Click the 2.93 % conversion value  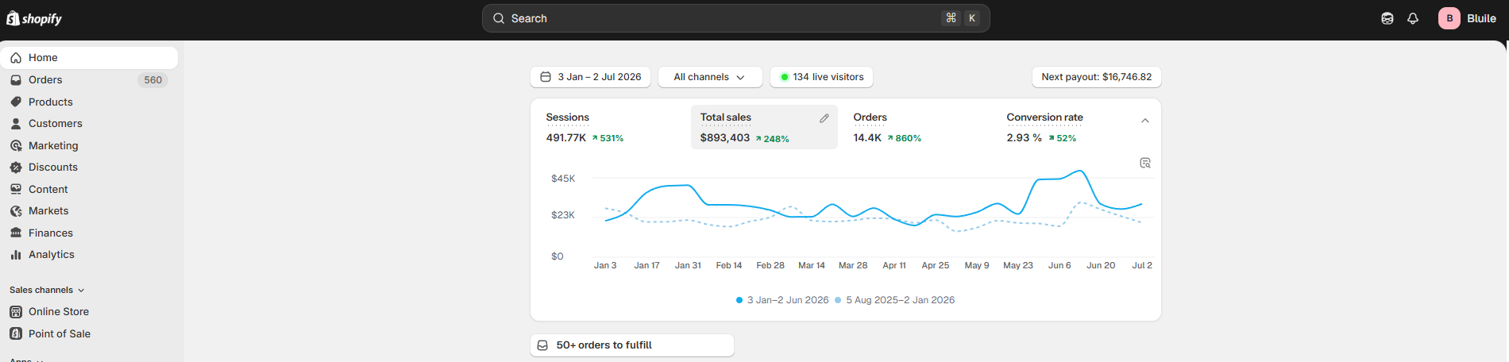[x=1025, y=138]
